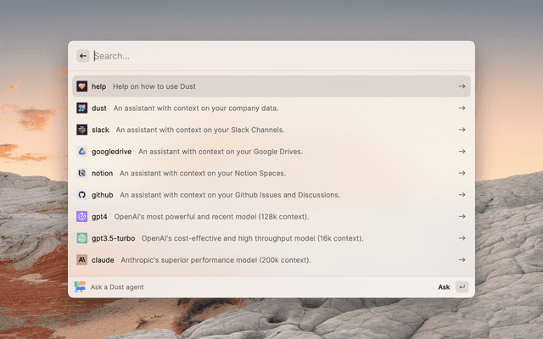Click the Google Drive agent icon
543x339 pixels.
pyautogui.click(x=82, y=152)
